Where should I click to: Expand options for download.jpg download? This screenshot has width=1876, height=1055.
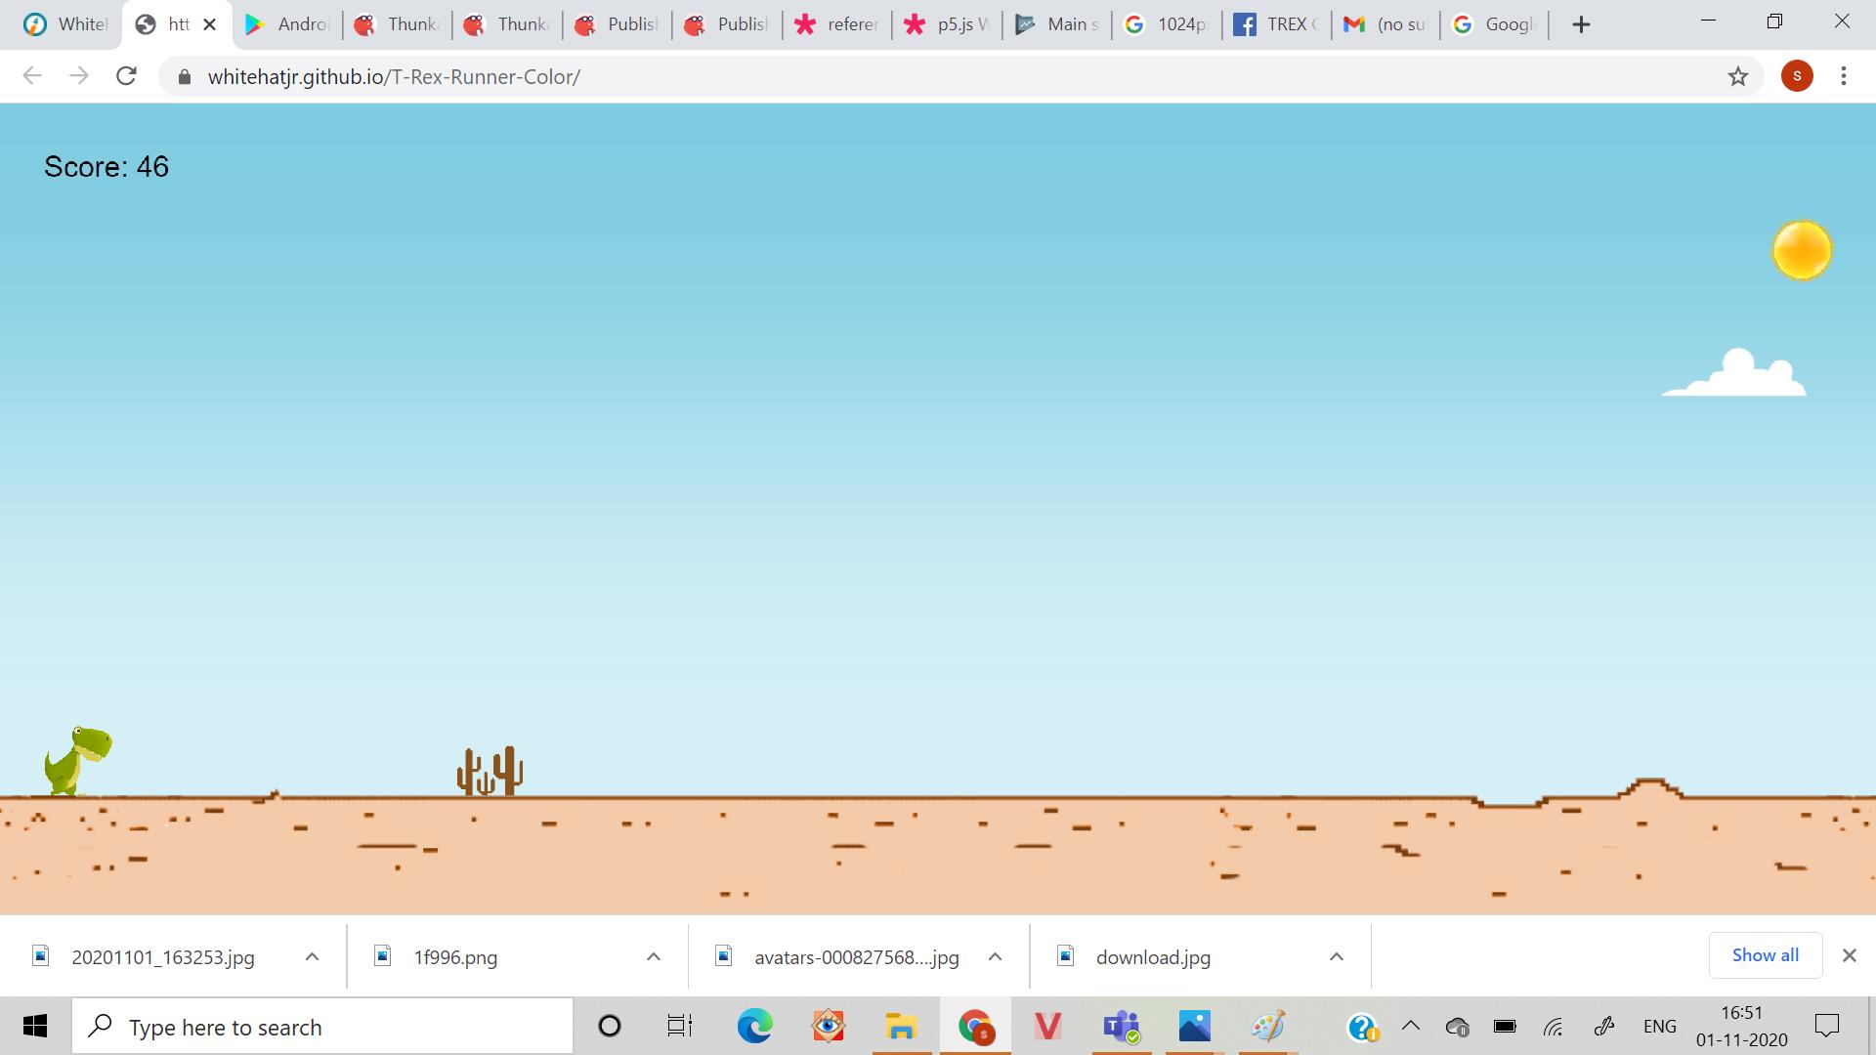1336,956
